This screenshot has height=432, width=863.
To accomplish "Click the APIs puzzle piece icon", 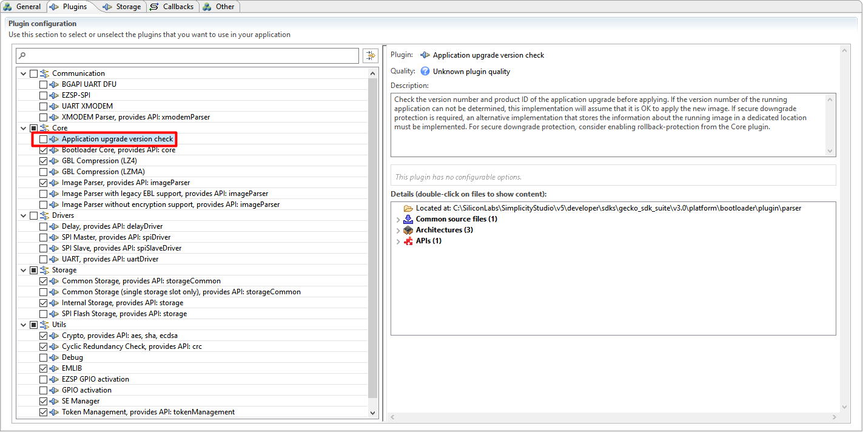I will pos(408,241).
